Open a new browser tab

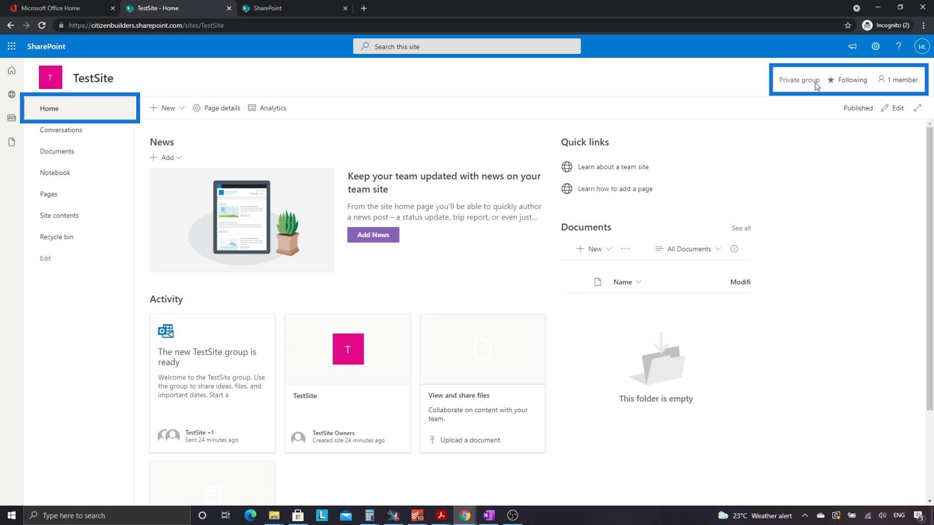click(364, 8)
